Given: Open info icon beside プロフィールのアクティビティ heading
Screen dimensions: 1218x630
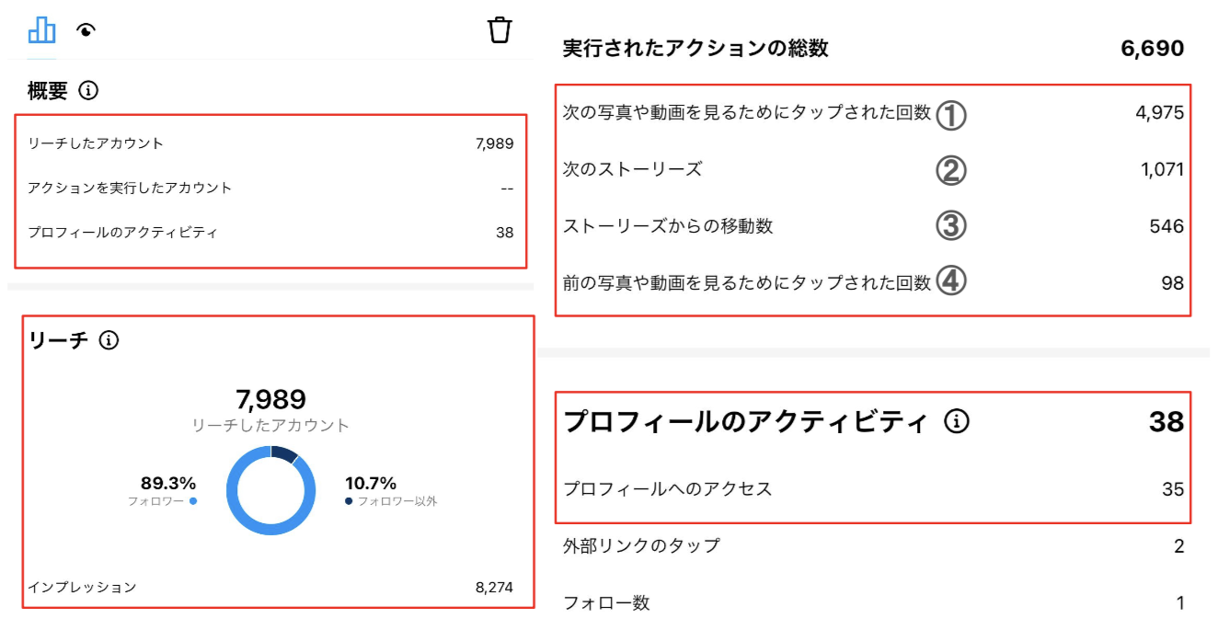Looking at the screenshot, I should (x=957, y=421).
